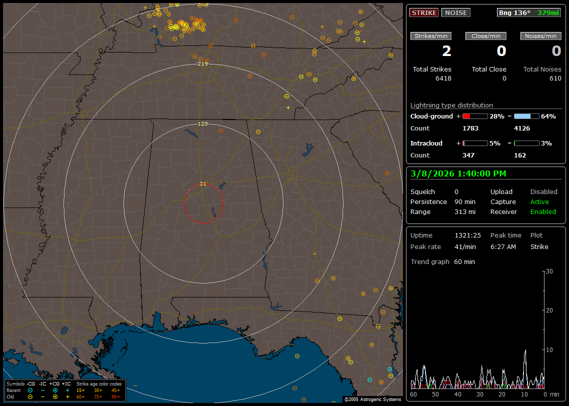Click the 90+ strike age color code

(x=115, y=396)
